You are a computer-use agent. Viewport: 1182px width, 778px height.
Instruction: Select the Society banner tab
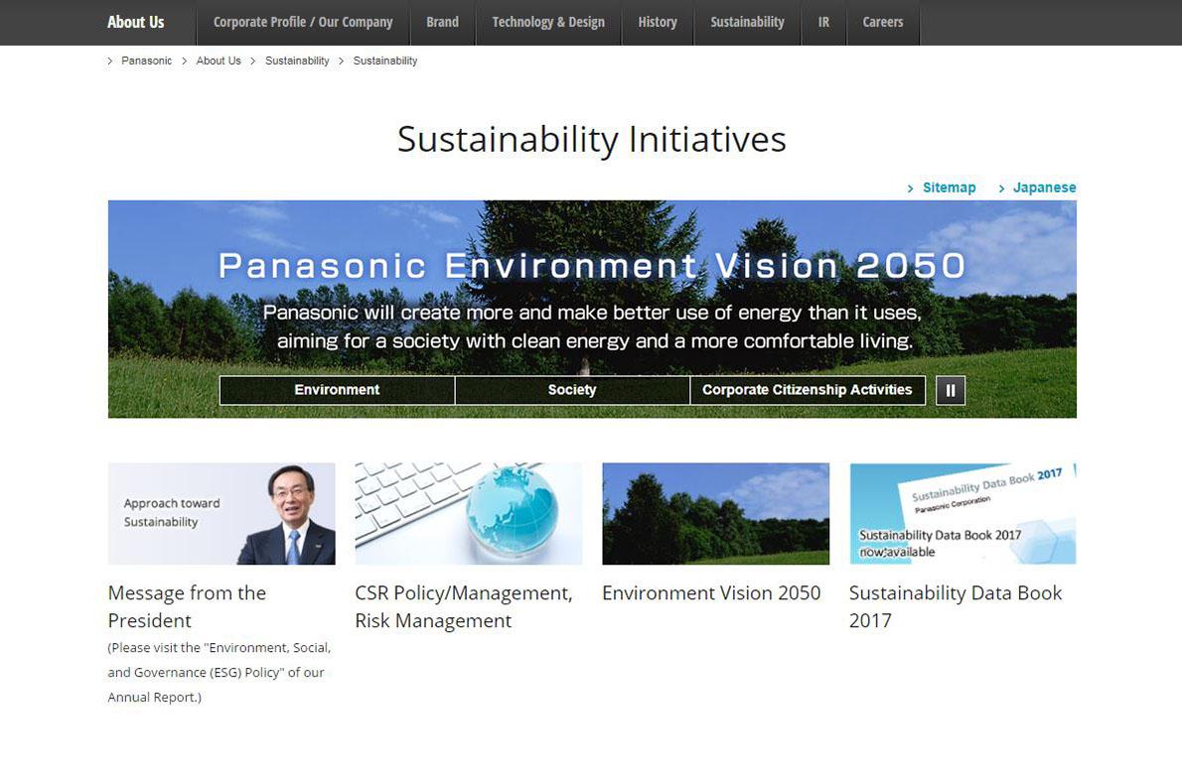572,390
